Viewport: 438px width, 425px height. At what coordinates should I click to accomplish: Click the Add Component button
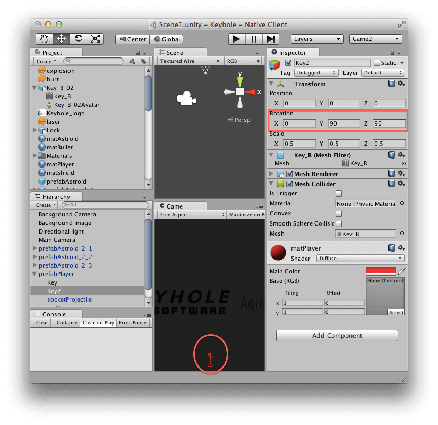[x=337, y=336]
